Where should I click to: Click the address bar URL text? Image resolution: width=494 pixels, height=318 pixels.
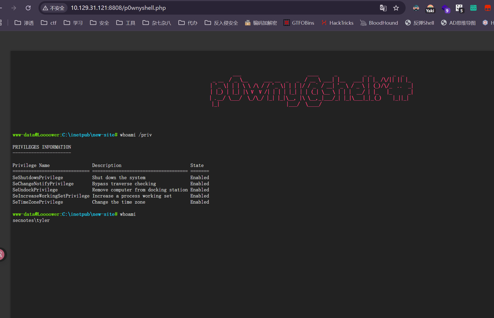coord(118,8)
